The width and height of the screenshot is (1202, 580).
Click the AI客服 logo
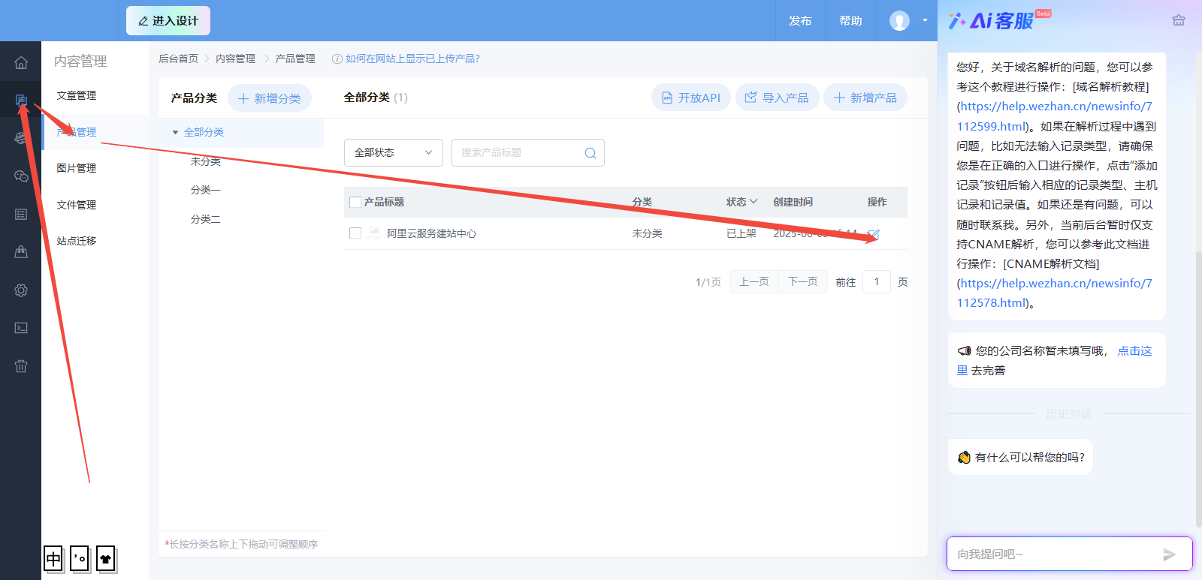click(x=999, y=20)
